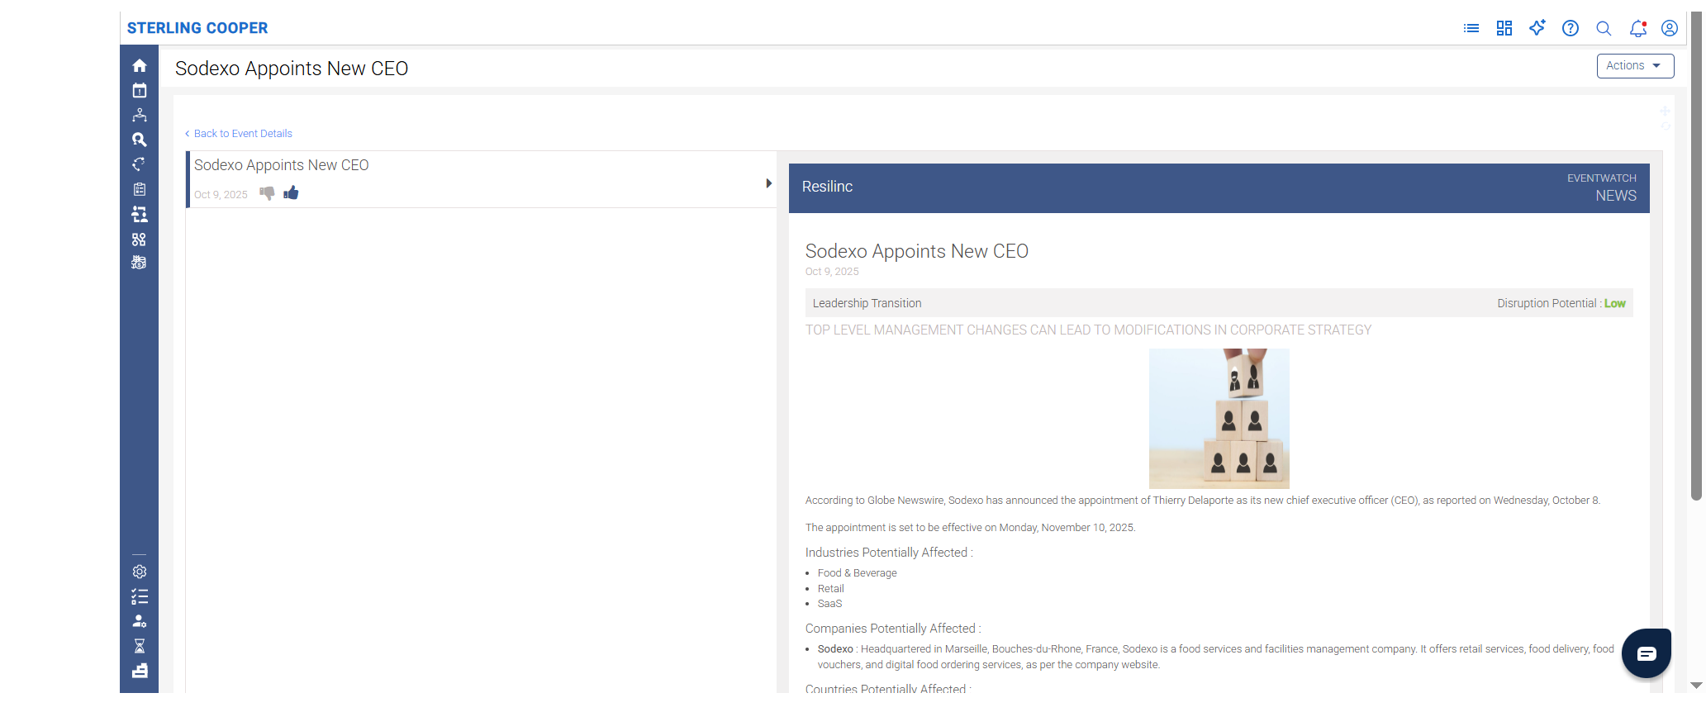Screen dimensions: 1706x712
Task: Select the Sodexo Appoints New CEO list item
Action: [482, 179]
